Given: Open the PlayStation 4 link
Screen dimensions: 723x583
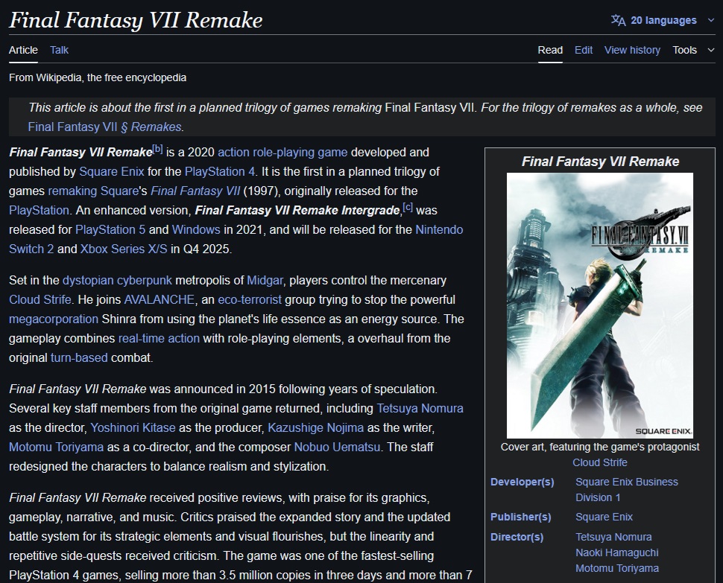Looking at the screenshot, I should pos(219,171).
